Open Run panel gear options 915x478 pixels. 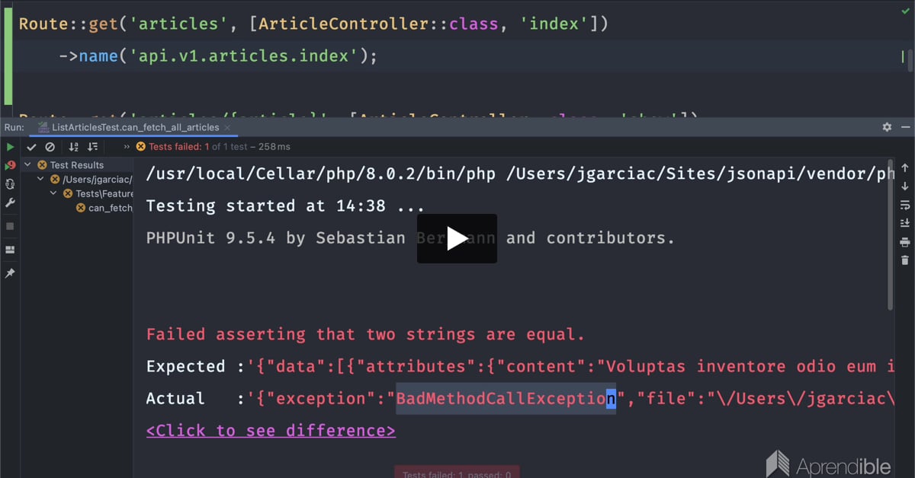(x=887, y=127)
